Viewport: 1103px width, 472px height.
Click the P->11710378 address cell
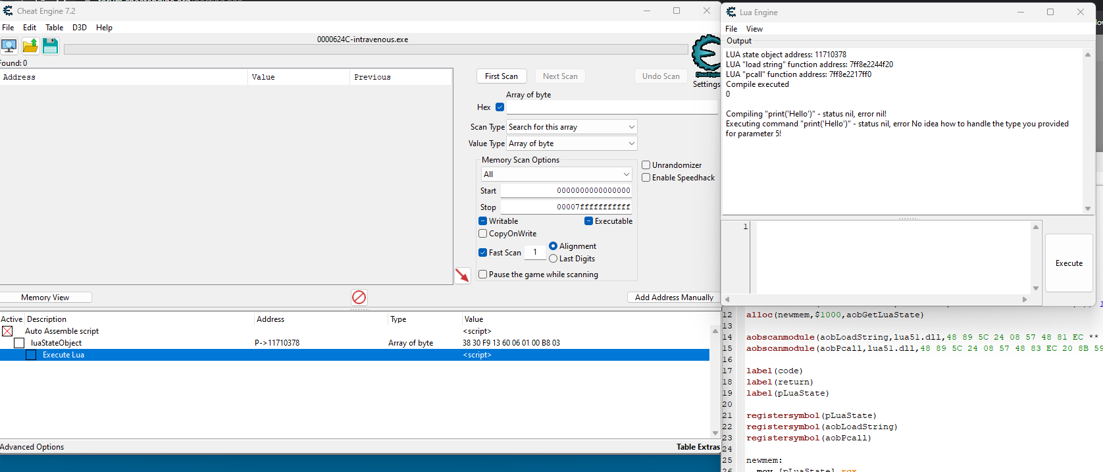277,343
